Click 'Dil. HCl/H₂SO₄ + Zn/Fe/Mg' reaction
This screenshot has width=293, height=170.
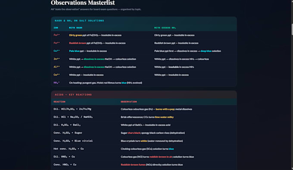(72, 109)
